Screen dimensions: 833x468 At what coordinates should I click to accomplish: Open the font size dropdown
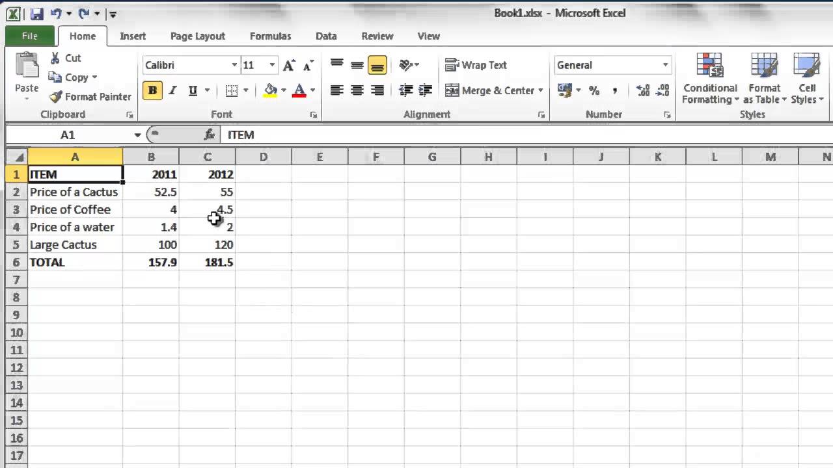271,65
